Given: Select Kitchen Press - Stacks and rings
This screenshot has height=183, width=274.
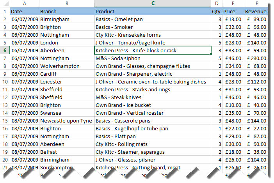Looking at the screenshot, I should click(153, 90).
